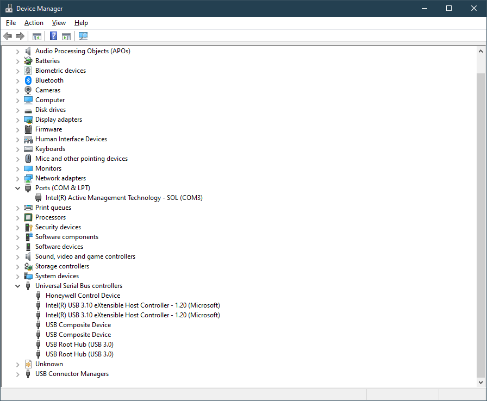Click the Storage controllers icon
487x401 pixels.
28,266
